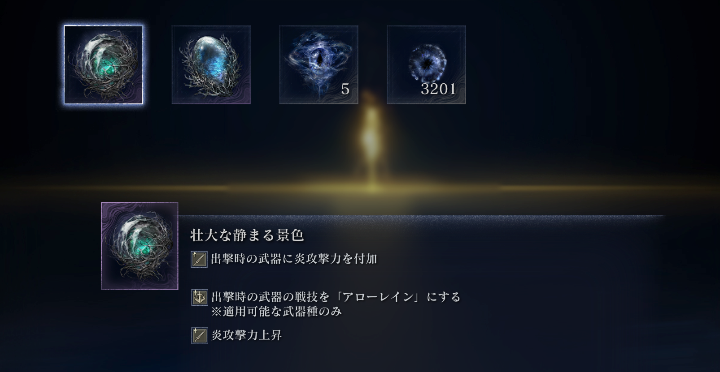
Task: Select the effect text 炎攻撃力上昇
Action: 246,335
